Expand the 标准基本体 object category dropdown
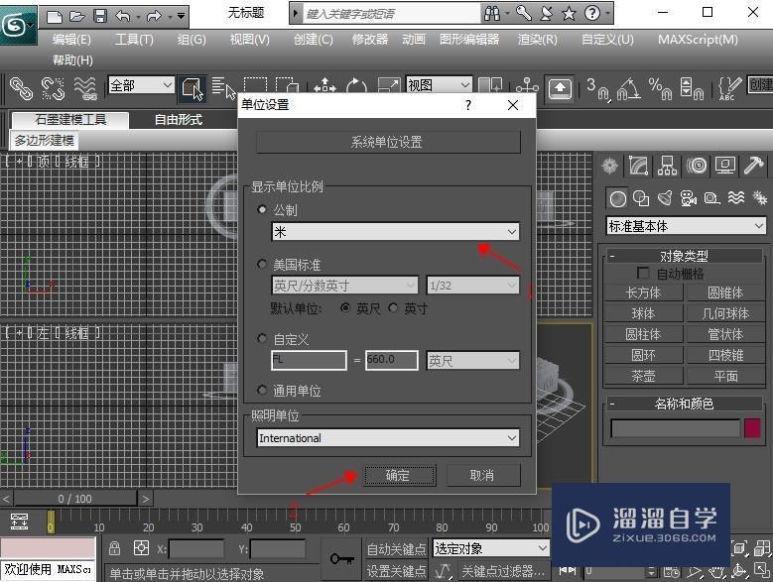This screenshot has height=582, width=773. tap(686, 226)
